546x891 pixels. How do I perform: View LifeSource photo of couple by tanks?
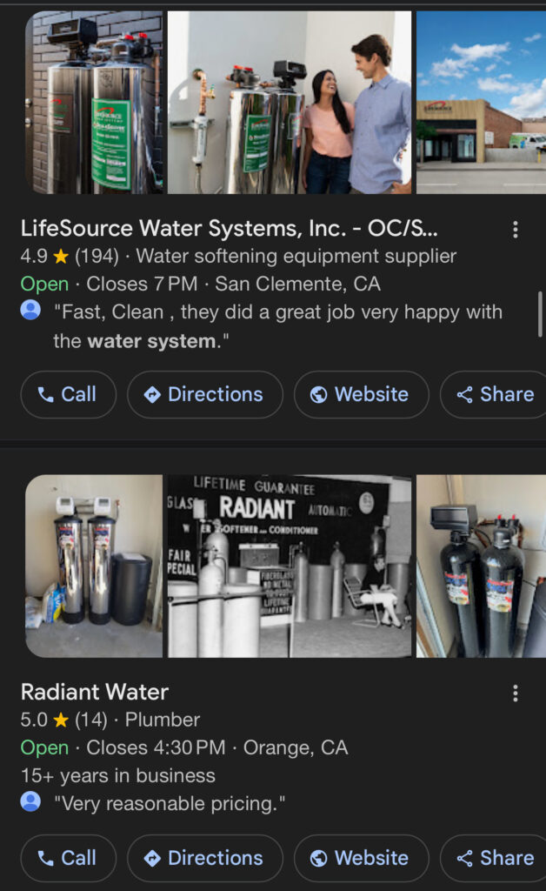coord(290,102)
